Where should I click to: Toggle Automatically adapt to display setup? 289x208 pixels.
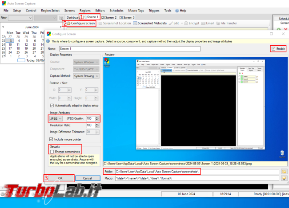click(x=52, y=106)
